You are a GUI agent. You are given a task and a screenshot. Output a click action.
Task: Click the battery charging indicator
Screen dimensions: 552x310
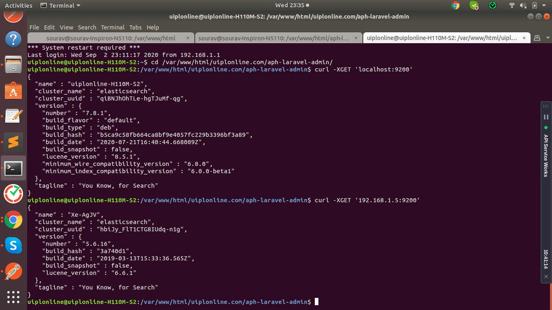(535, 5)
